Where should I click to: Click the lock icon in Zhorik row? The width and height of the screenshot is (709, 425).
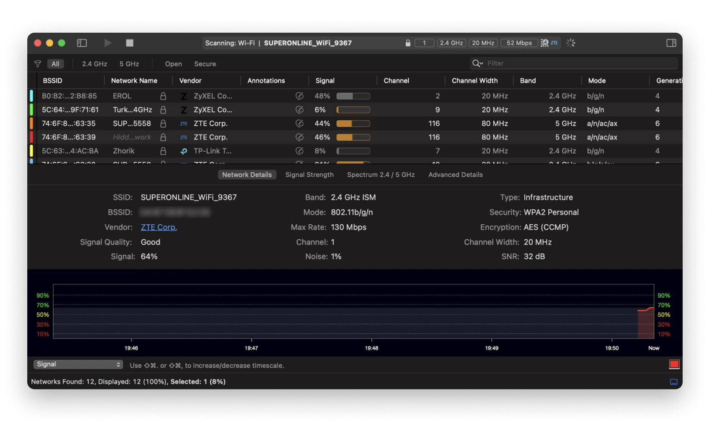tap(163, 151)
